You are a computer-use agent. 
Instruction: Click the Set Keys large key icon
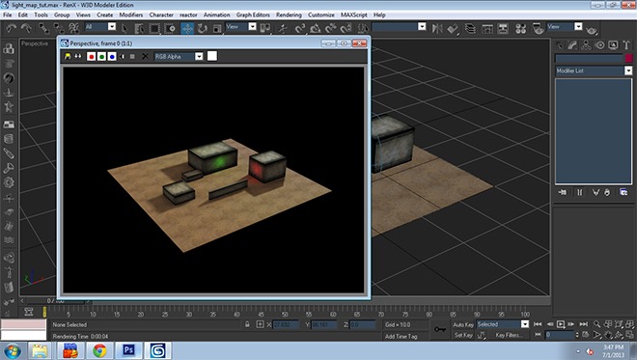(x=439, y=329)
